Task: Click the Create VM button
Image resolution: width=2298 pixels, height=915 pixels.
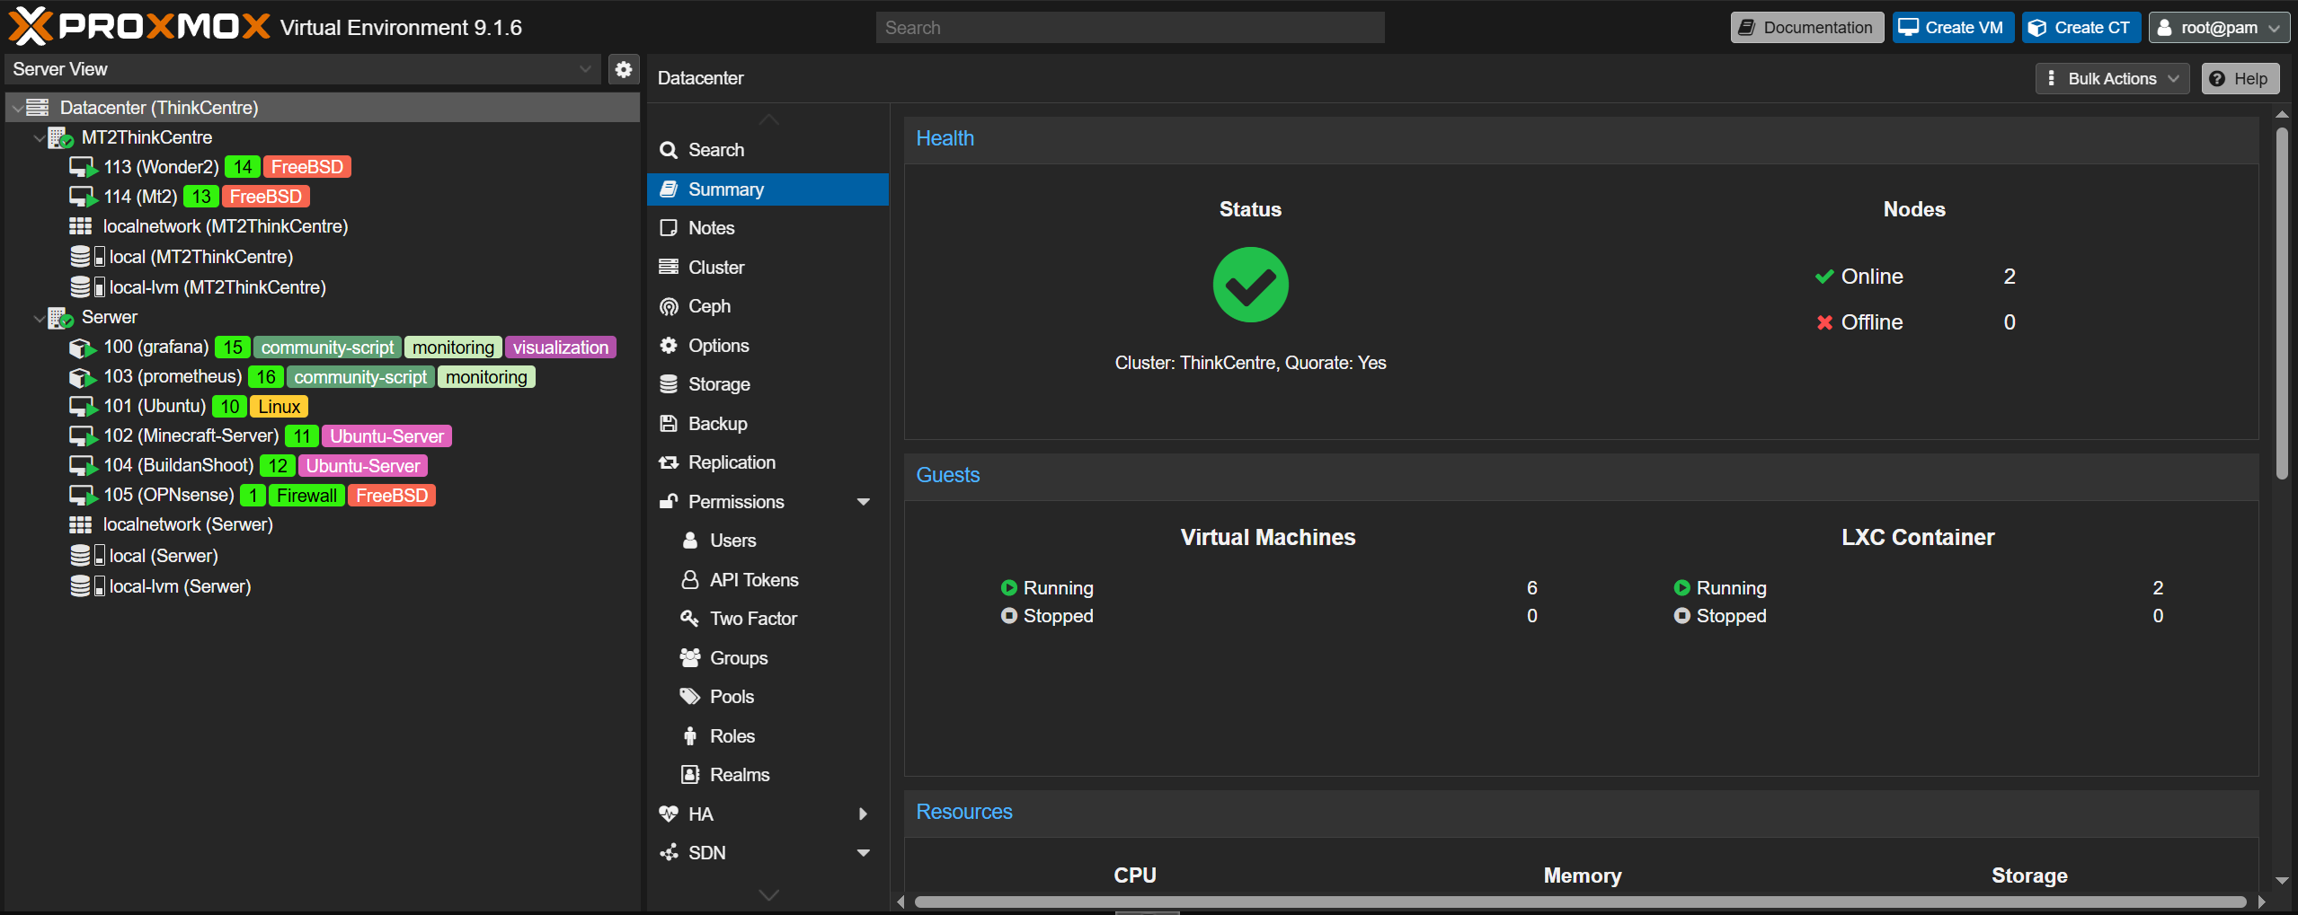Action: (x=1952, y=28)
